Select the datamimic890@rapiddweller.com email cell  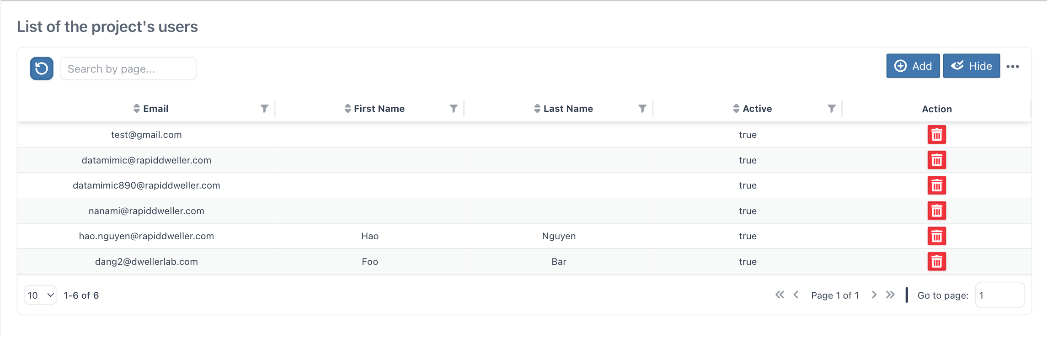(x=146, y=185)
